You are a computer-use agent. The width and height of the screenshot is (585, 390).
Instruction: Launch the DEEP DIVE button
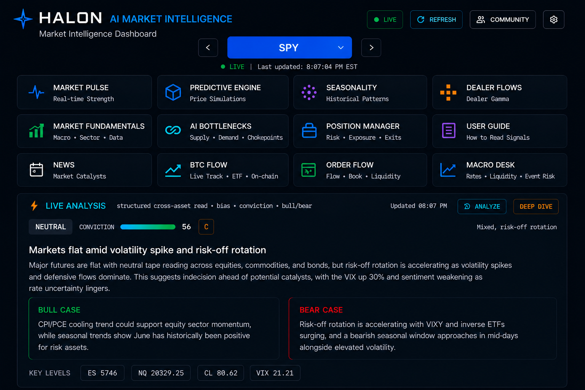coord(536,206)
